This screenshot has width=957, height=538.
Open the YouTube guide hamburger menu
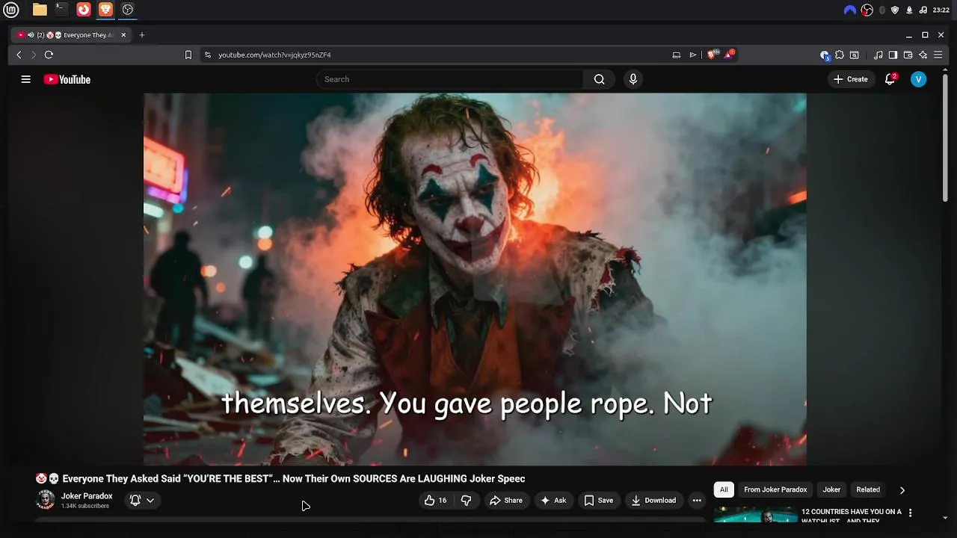click(26, 79)
